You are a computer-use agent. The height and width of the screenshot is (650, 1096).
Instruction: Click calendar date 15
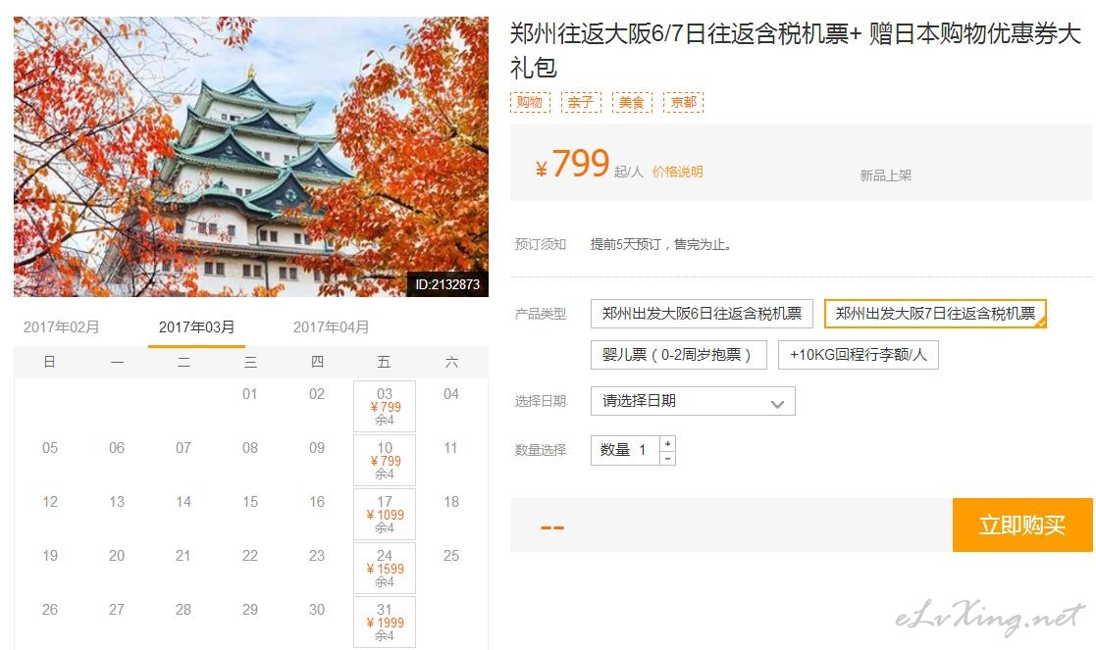[249, 501]
